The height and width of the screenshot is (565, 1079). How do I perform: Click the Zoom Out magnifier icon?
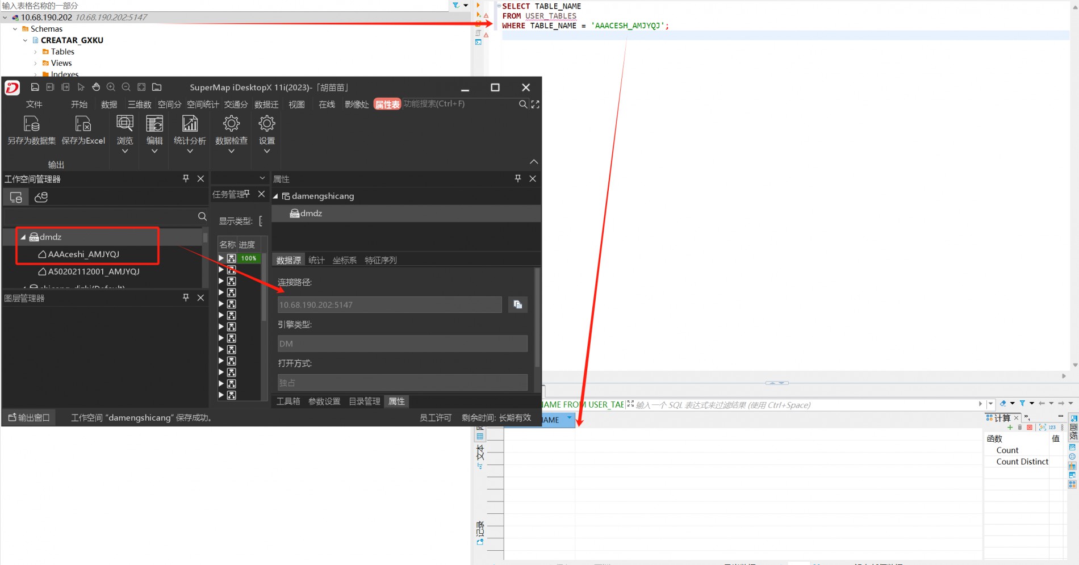(126, 87)
